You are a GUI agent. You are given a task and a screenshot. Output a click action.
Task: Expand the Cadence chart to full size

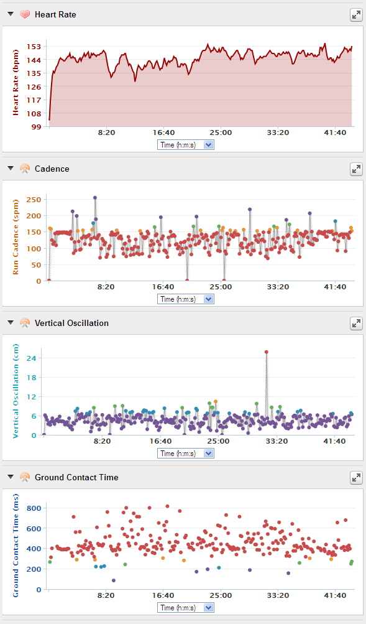[x=355, y=169]
